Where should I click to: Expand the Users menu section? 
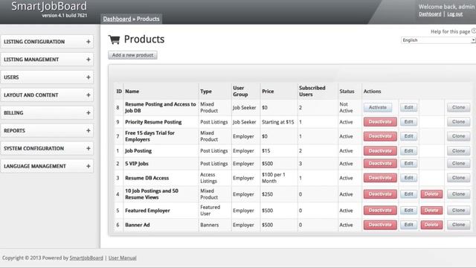click(x=47, y=77)
